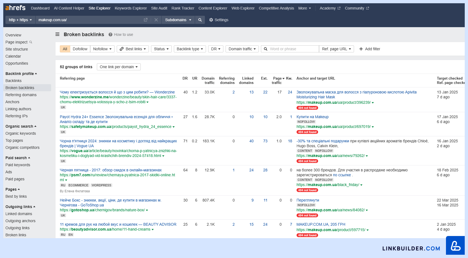The height and width of the screenshot is (258, 468).
Task: Open the Subdomains mode dropdown
Action: point(178,20)
